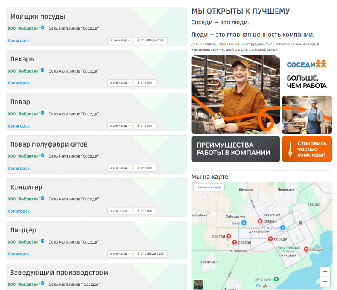337x290 pixels.
Task: Open the Мойщик посуды vacancy
Action: tap(38, 17)
